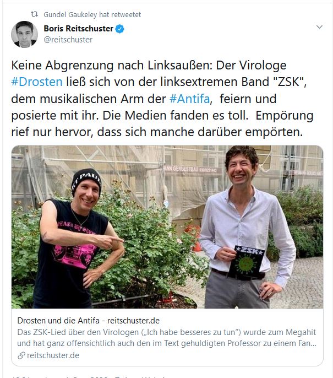Open the Boris Reitschuster display name
Image resolution: width=333 pixels, height=378 pixels.
[x=78, y=29]
